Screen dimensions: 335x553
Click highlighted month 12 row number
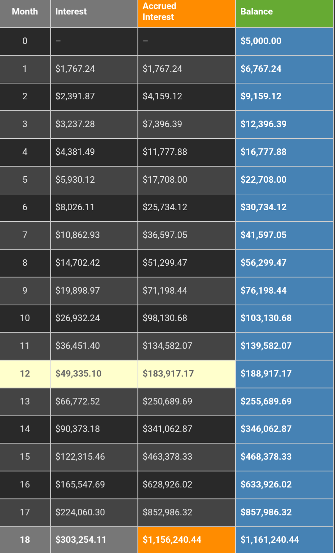coord(25,374)
